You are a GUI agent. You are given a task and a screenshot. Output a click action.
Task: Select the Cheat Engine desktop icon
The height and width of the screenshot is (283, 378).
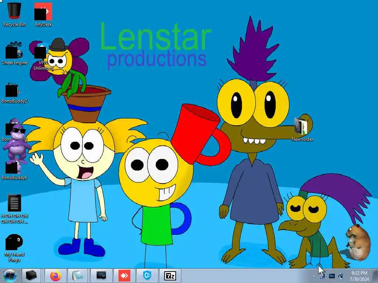pos(14,53)
